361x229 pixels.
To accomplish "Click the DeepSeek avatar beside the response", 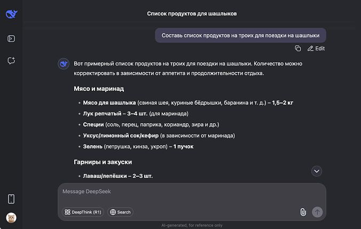I will (x=64, y=64).
